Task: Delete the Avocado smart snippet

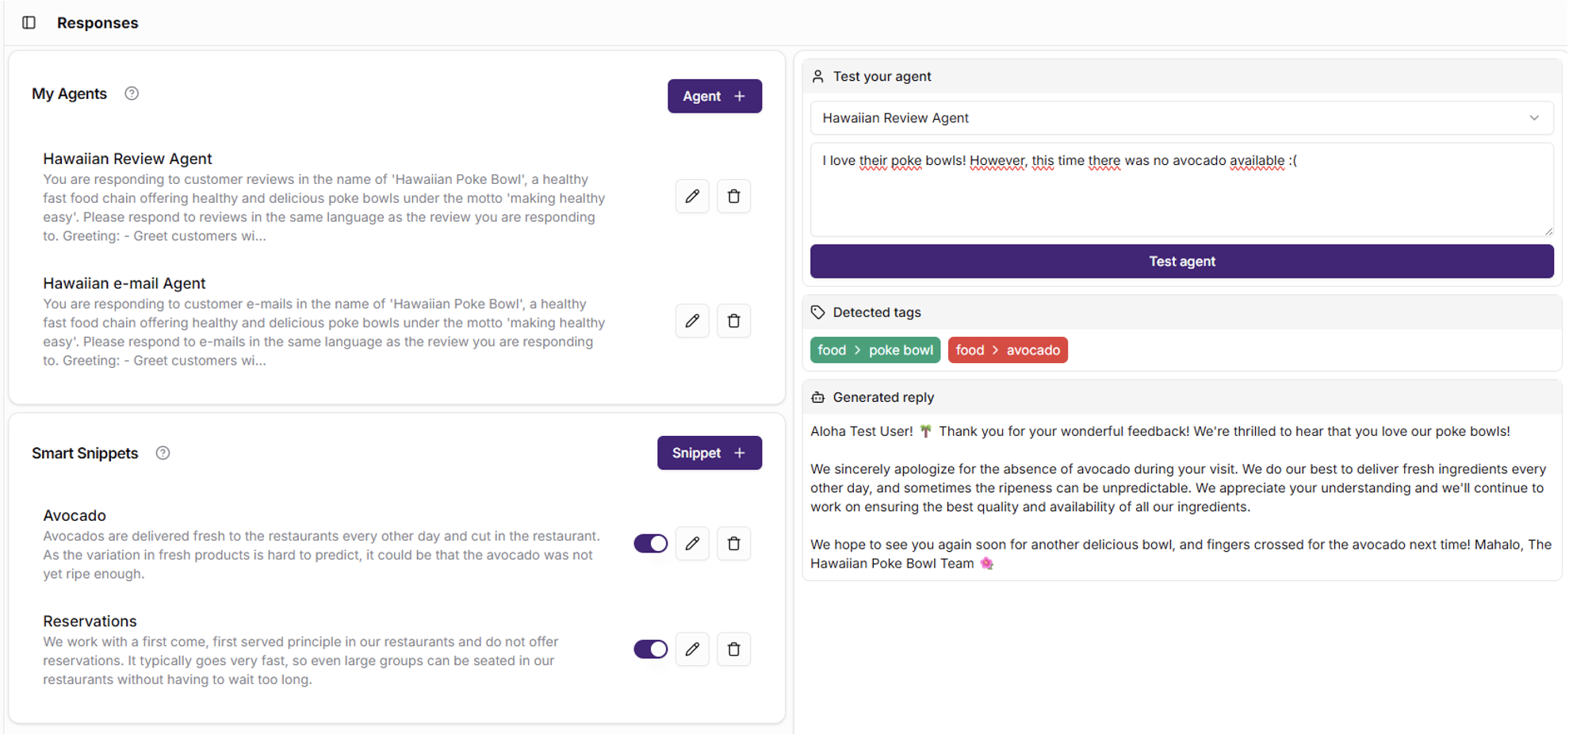Action: pos(733,543)
